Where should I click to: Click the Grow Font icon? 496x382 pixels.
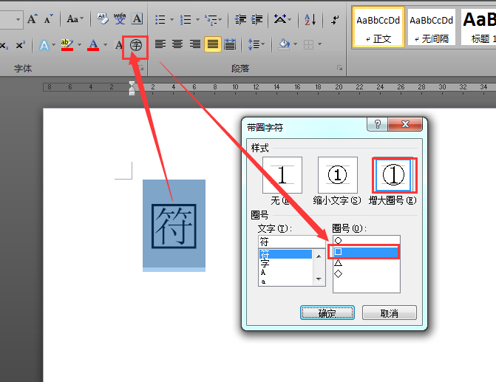[32, 19]
